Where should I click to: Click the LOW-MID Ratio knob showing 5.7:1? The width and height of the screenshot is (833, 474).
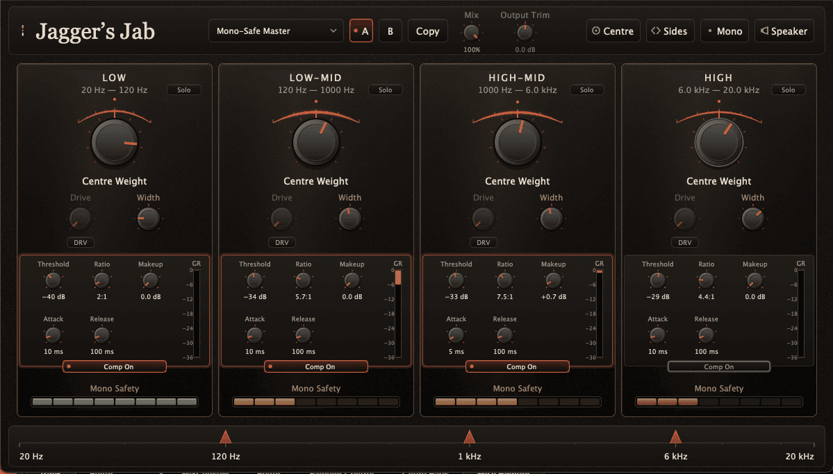303,280
